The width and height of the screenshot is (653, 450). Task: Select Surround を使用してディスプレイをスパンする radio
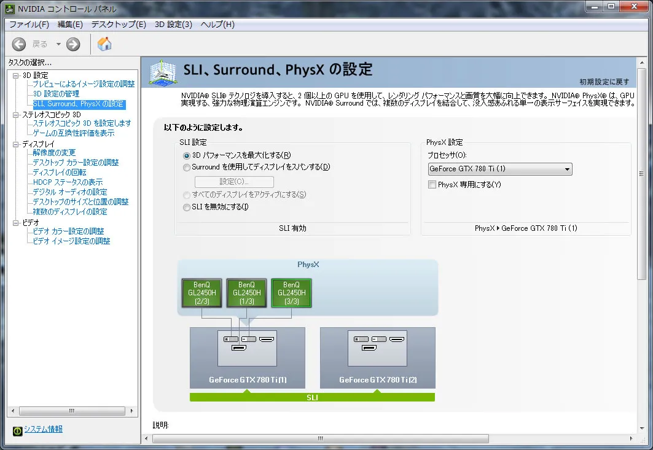[187, 168]
